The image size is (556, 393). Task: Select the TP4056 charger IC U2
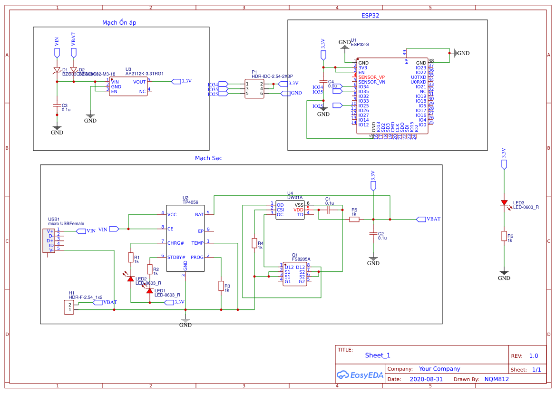click(185, 238)
